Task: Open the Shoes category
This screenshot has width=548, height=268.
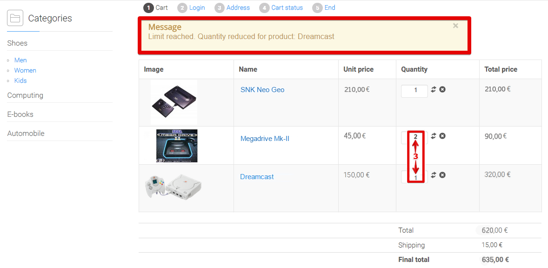Action: click(x=17, y=43)
